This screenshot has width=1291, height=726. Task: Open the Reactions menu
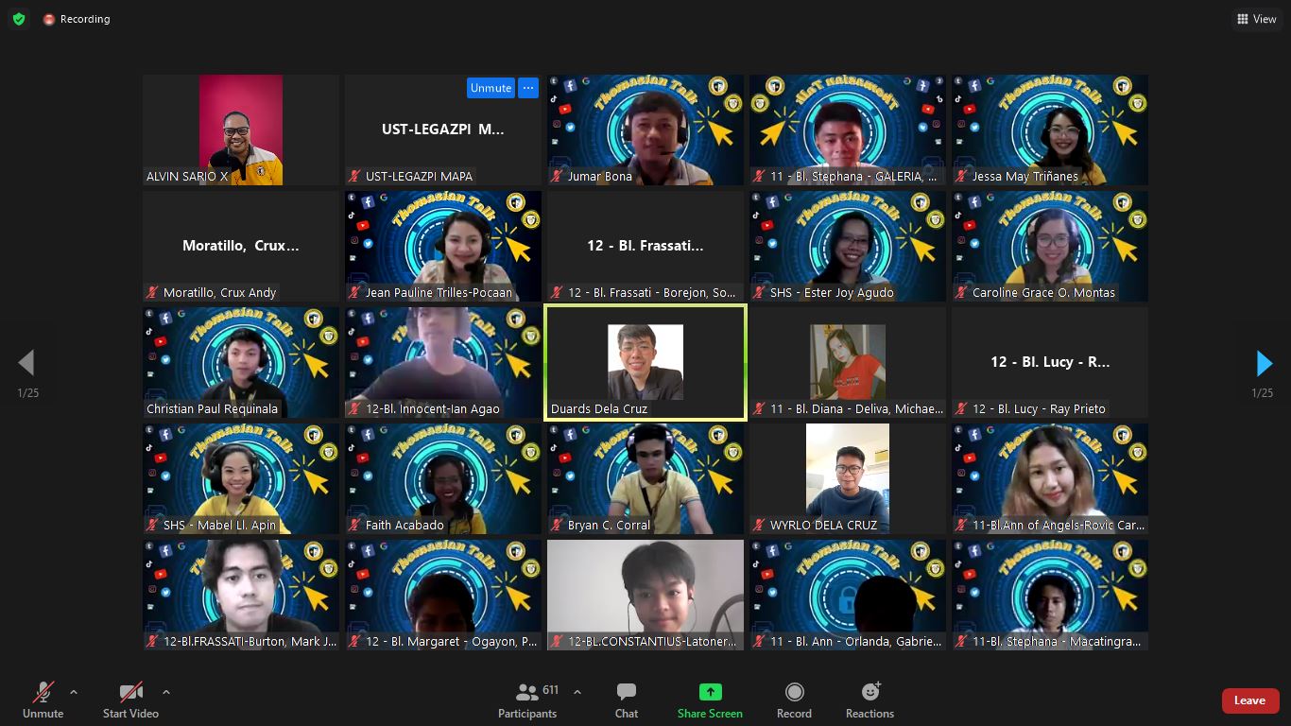pyautogui.click(x=869, y=700)
